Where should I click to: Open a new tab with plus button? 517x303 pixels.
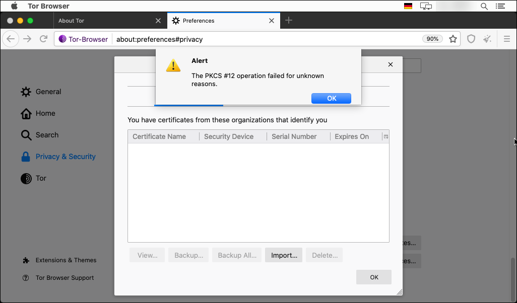[288, 21]
